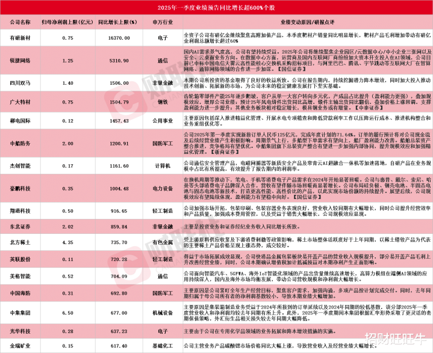Click the 公司名称 column header
Image resolution: width=433 pixels, height=353 pixels.
[20, 22]
